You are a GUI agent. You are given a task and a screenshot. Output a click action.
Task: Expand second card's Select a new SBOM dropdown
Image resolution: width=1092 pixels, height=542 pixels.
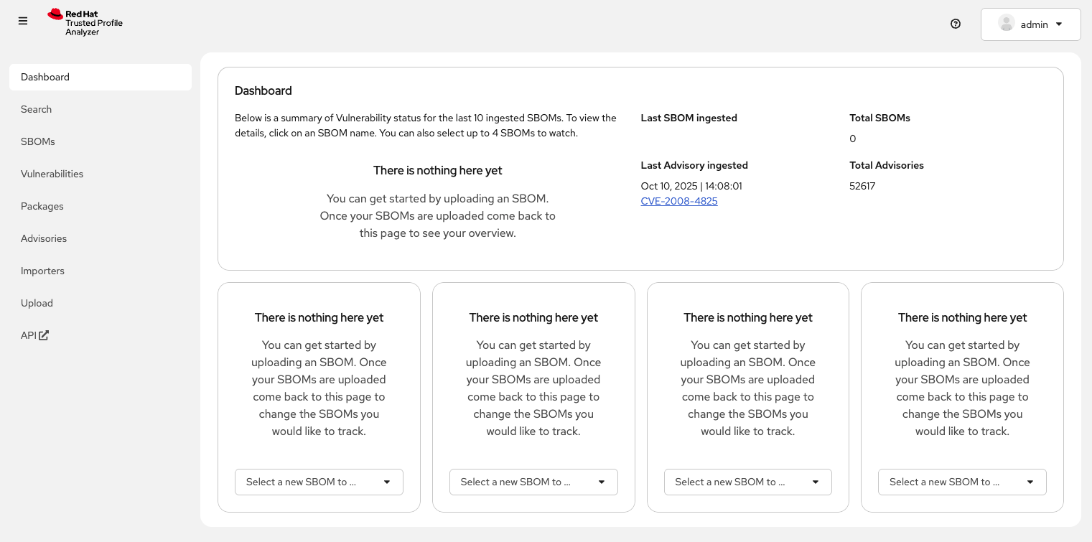pos(533,482)
